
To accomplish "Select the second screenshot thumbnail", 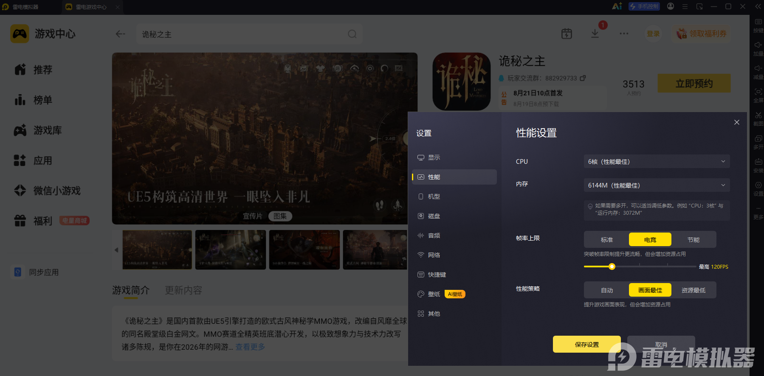I will 231,250.
